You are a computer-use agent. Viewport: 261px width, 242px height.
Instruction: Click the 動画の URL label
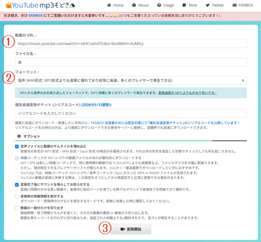tap(25, 35)
